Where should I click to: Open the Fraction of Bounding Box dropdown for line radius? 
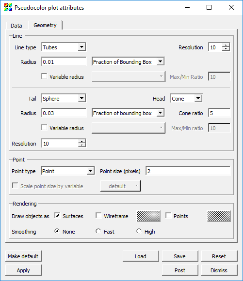pyautogui.click(x=128, y=61)
